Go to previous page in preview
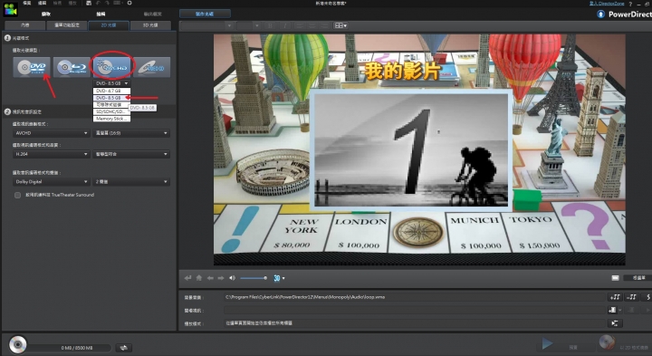 [x=210, y=278]
